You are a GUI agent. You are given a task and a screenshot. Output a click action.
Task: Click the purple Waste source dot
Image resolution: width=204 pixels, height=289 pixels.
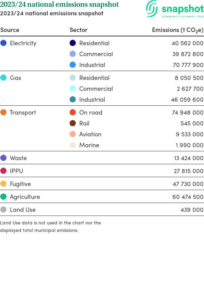[x=4, y=158]
